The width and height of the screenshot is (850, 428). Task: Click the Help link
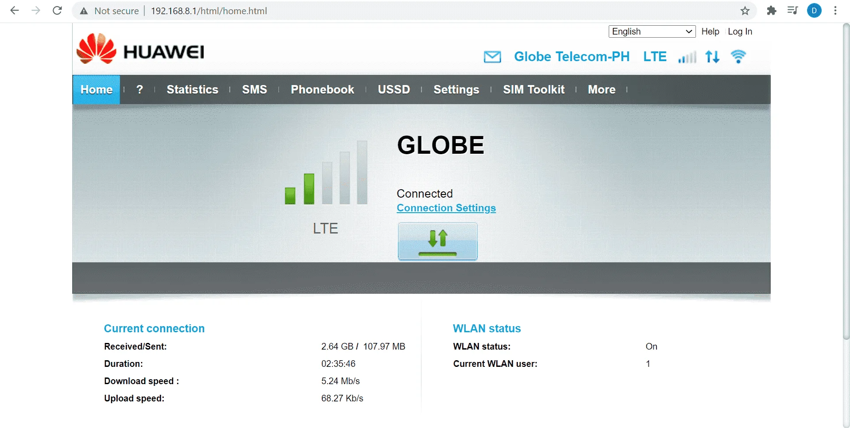pos(710,31)
